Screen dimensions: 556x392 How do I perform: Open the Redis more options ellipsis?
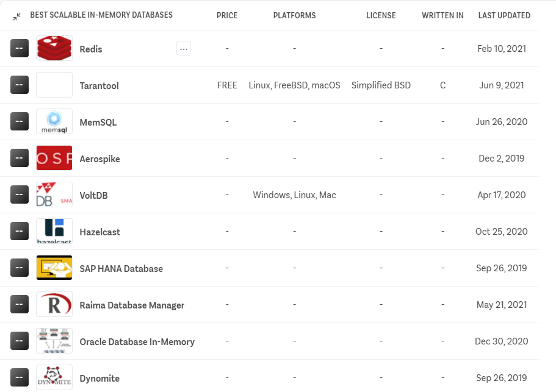[x=184, y=49]
